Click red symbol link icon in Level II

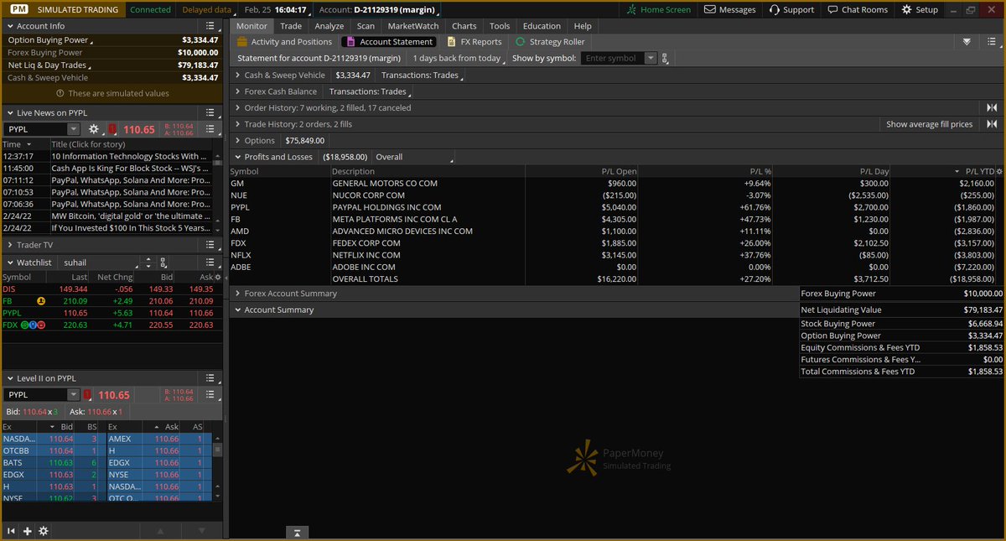click(x=87, y=395)
